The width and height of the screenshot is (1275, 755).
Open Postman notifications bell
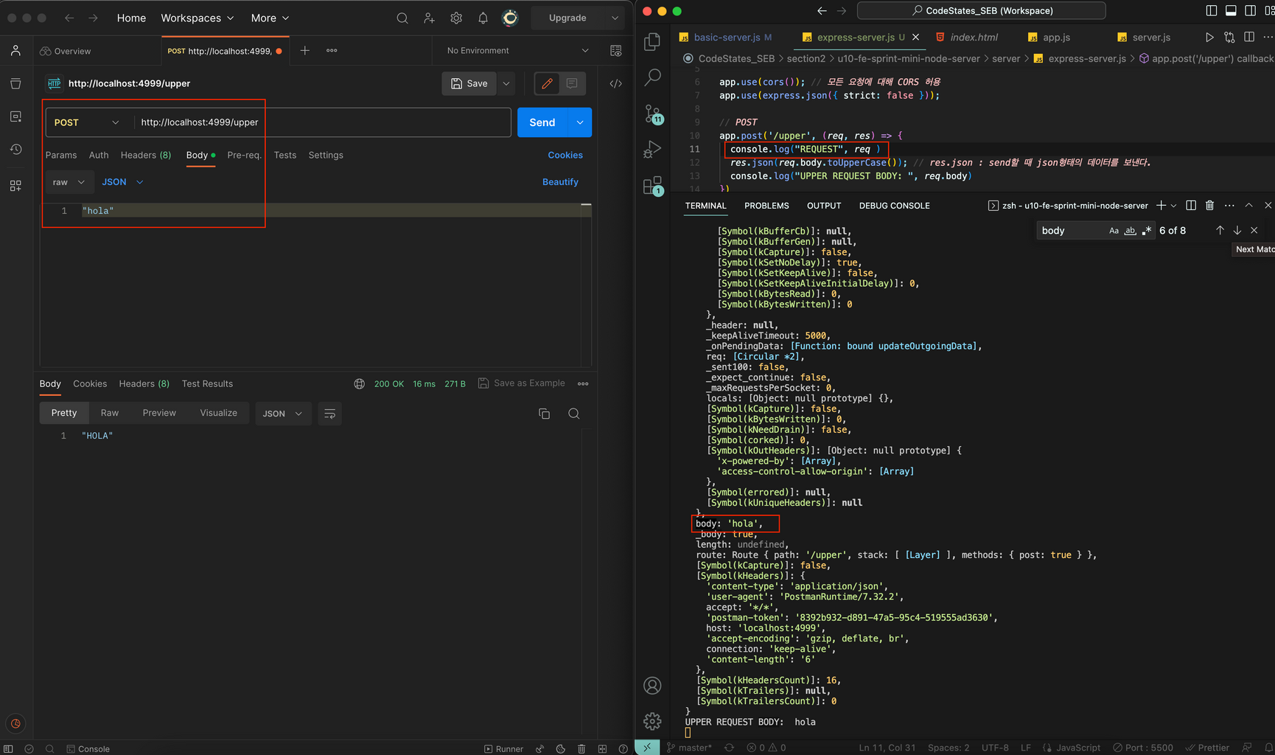tap(483, 18)
